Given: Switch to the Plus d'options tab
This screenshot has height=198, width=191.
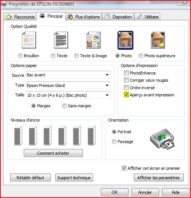Looking at the screenshot, I should pyautogui.click(x=84, y=17).
